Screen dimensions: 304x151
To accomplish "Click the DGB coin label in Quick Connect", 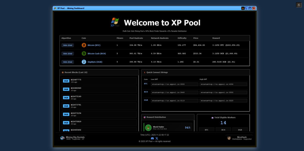I will tap(146, 100).
